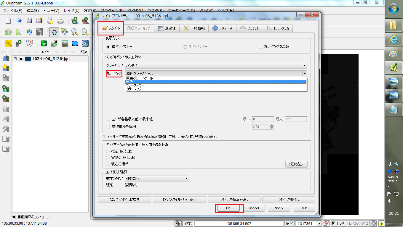Click the 座標 coordinate input field
Screen dimensions: 403x227
pyautogui.click(x=239, y=224)
